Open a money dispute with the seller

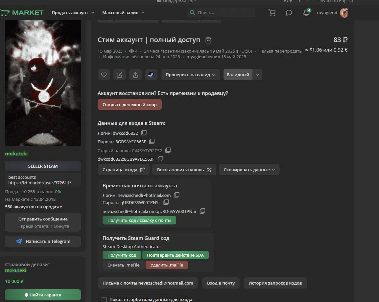pos(130,105)
